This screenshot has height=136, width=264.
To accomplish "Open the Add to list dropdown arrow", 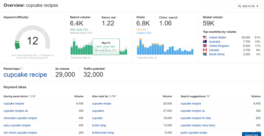I will [x=257, y=6].
